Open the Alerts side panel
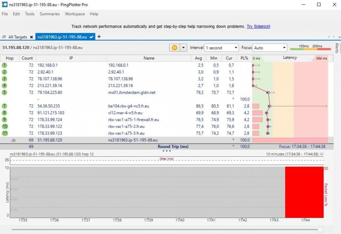This screenshot has height=234, width=341. click(x=337, y=48)
